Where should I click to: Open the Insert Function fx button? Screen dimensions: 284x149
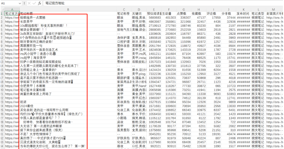[x=39, y=3]
